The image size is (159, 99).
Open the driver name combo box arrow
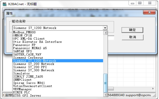click(x=105, y=28)
